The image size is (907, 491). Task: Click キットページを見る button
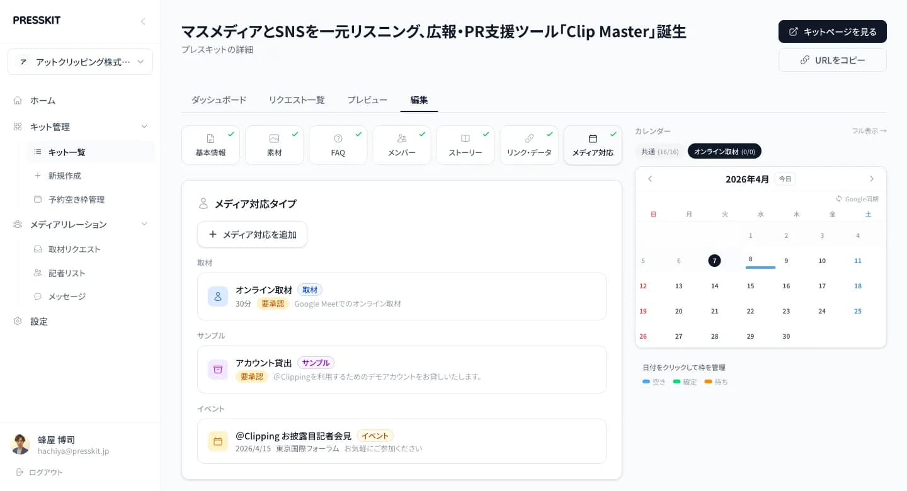(832, 31)
